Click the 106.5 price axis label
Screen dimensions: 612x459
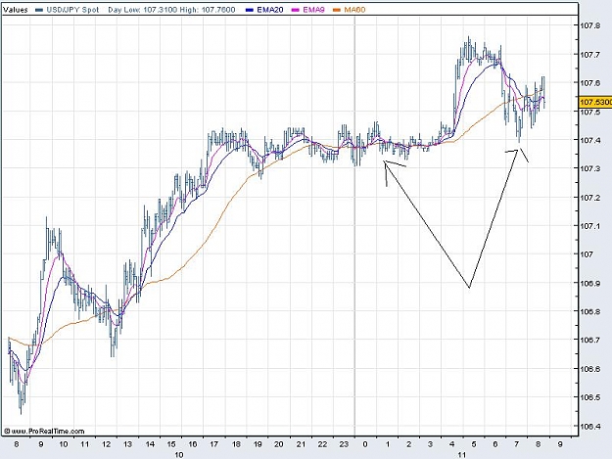(x=590, y=397)
